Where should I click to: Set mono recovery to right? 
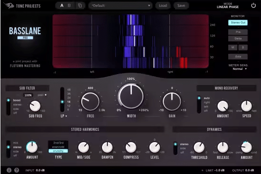[x=207, y=102]
